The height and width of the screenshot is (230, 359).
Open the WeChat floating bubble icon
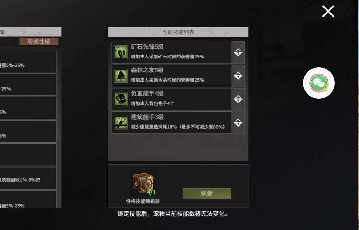(319, 83)
